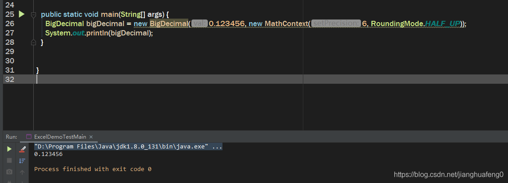This screenshot has width=508, height=183.
Task: Stop the running process
Action: coord(9,161)
